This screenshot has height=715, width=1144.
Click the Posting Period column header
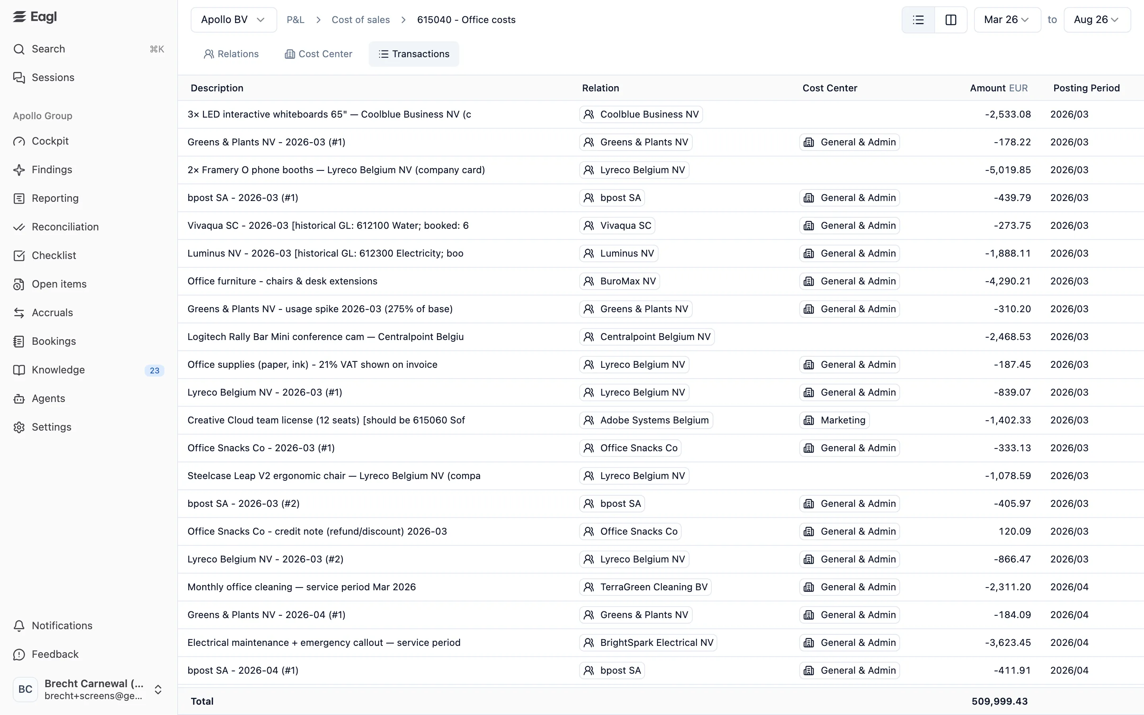[x=1086, y=89]
